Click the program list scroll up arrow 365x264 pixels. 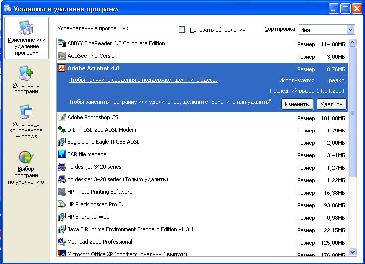coord(352,43)
